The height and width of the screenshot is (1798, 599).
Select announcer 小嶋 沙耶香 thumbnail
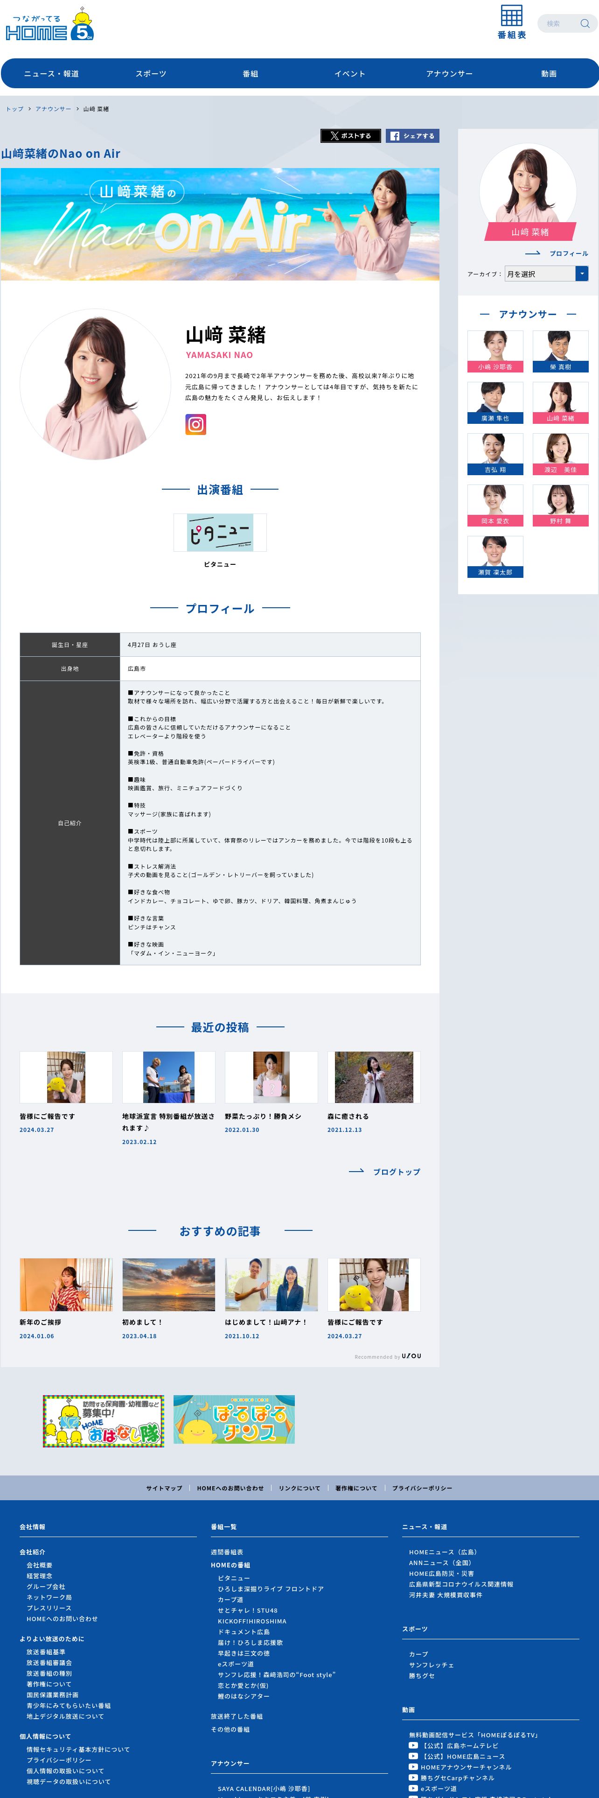495,351
